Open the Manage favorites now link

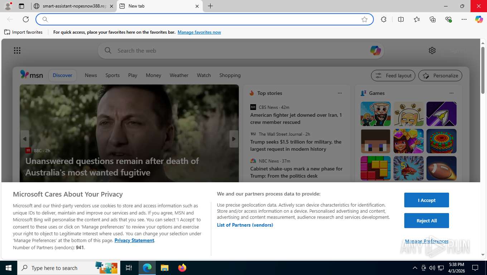point(199,32)
